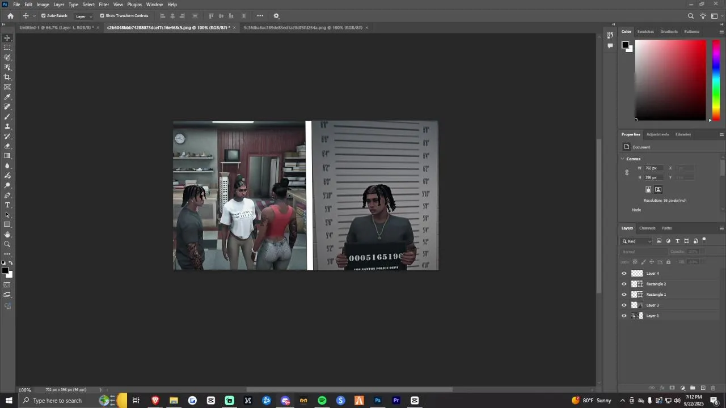Set canvas orientation to portrait
The height and width of the screenshot is (408, 726).
(x=648, y=189)
